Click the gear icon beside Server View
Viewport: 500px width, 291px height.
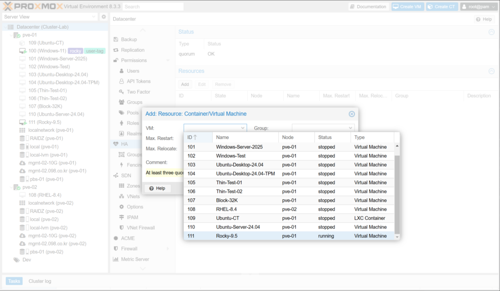(104, 17)
